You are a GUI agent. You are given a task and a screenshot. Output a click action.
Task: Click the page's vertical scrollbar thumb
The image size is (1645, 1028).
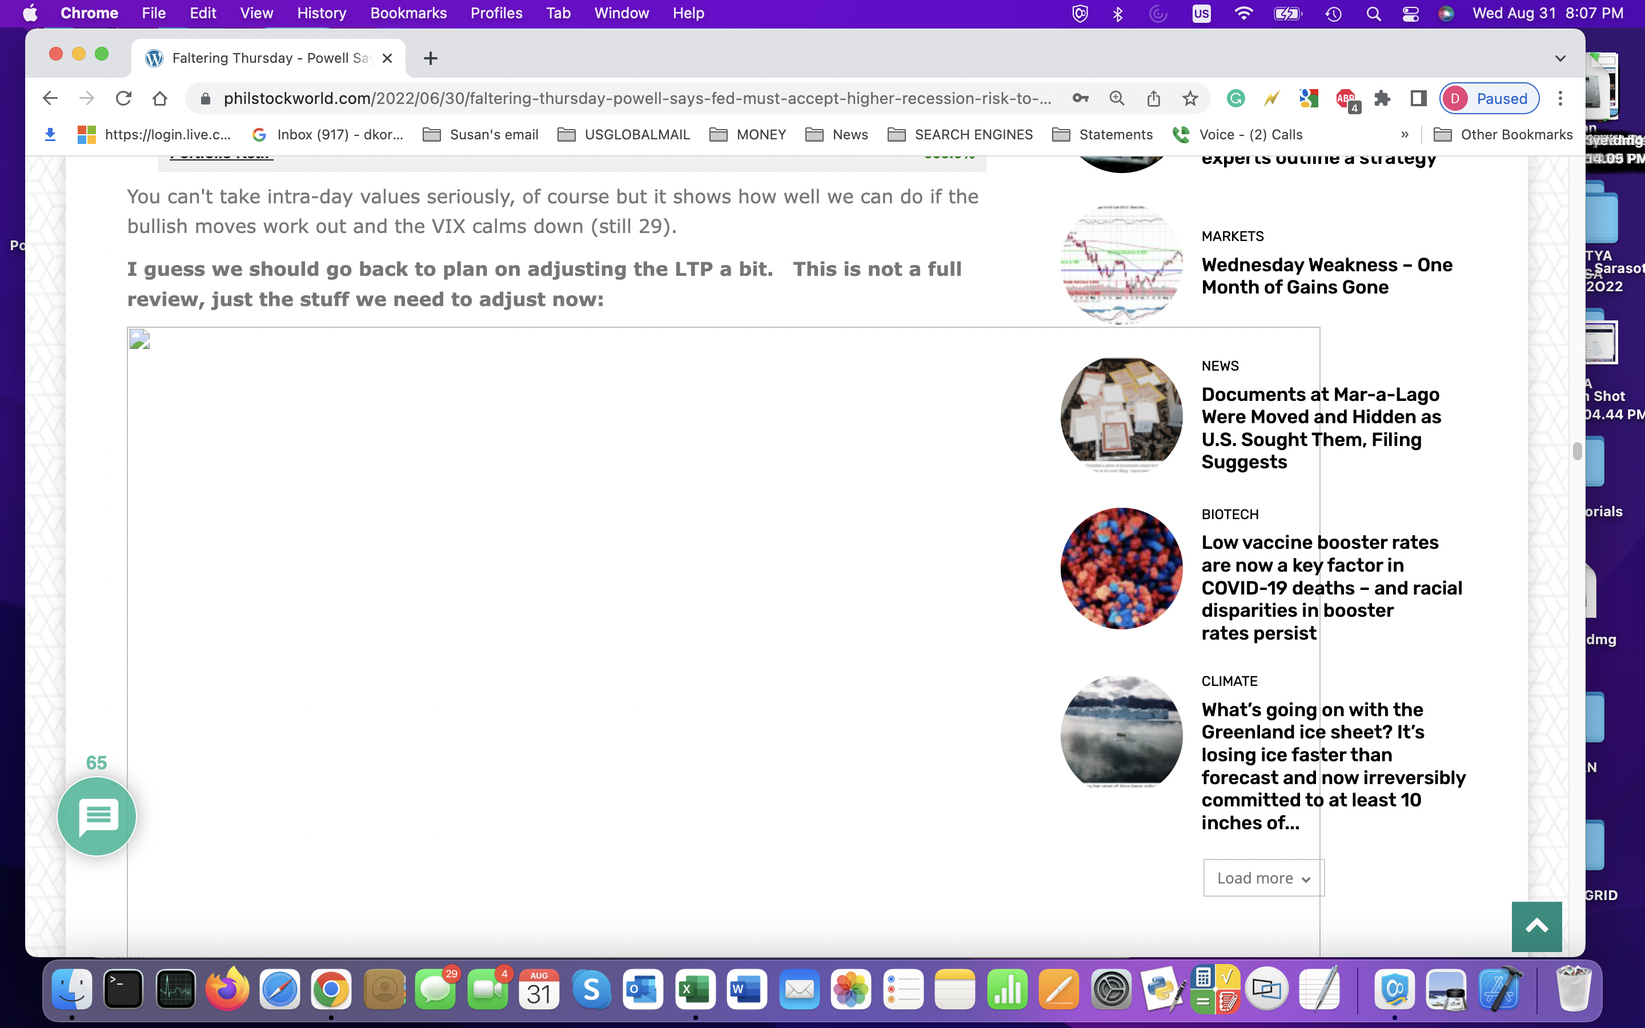pos(1577,451)
